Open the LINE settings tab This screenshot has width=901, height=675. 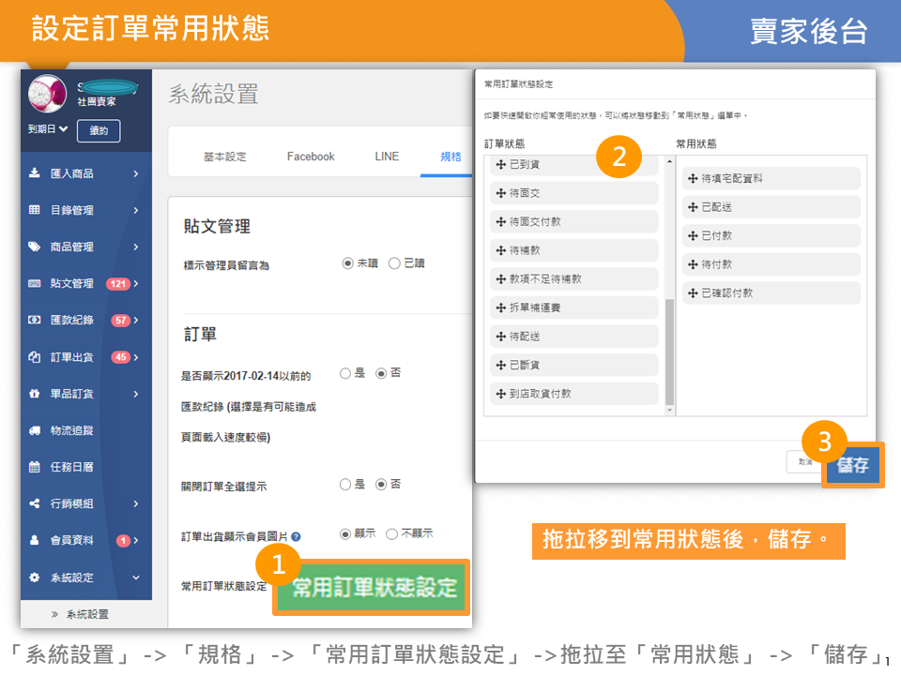[x=387, y=157]
